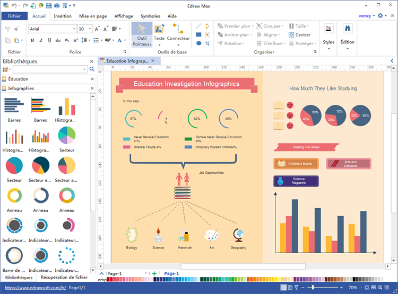Open the settings gear in title area

point(380,16)
